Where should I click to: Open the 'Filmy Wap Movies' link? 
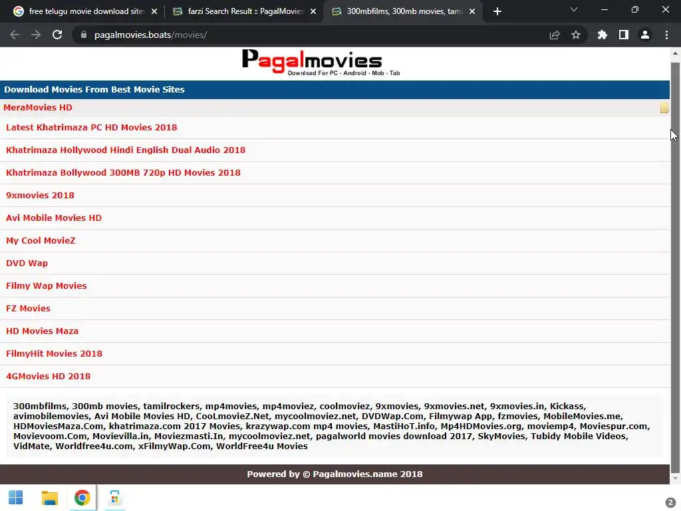pos(46,285)
